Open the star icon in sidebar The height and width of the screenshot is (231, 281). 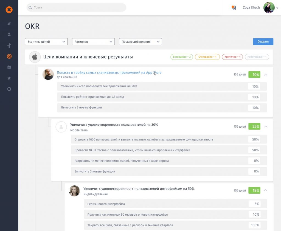[9, 78]
